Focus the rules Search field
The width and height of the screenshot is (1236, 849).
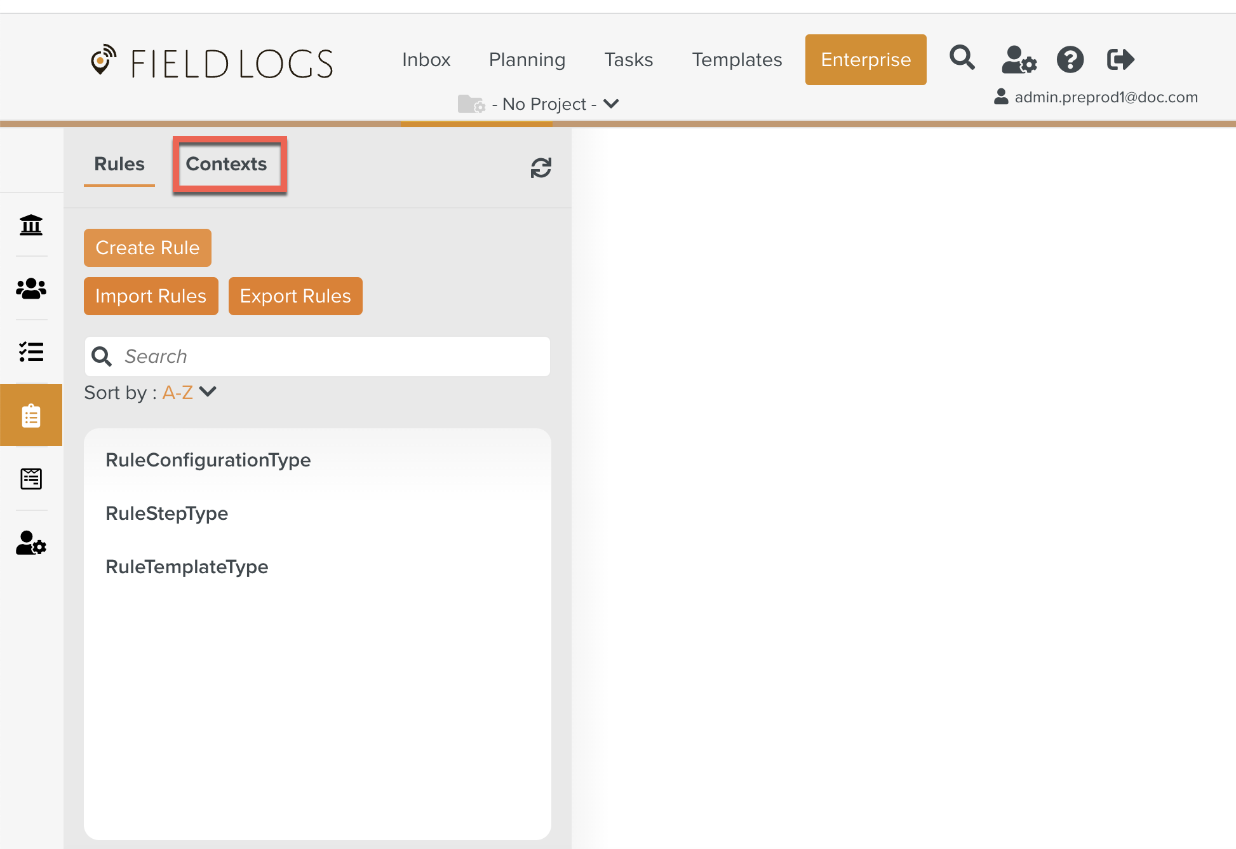click(330, 357)
